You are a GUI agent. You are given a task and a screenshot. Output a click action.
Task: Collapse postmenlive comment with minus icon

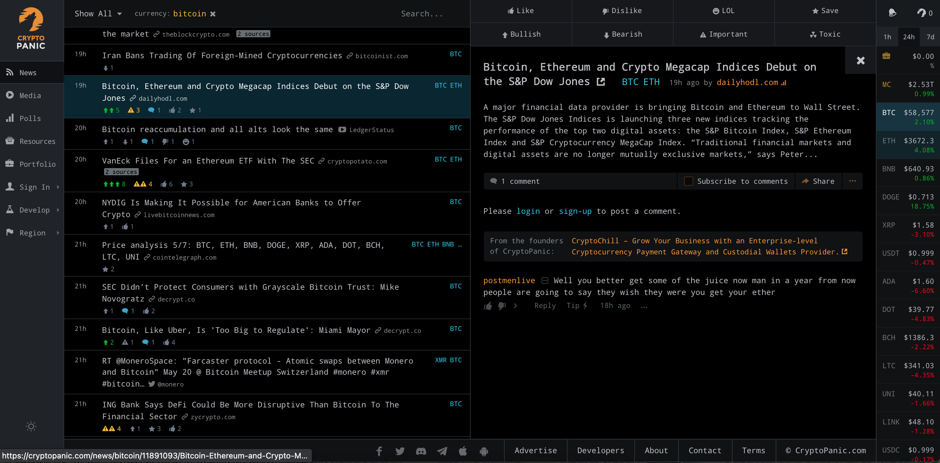tap(545, 280)
